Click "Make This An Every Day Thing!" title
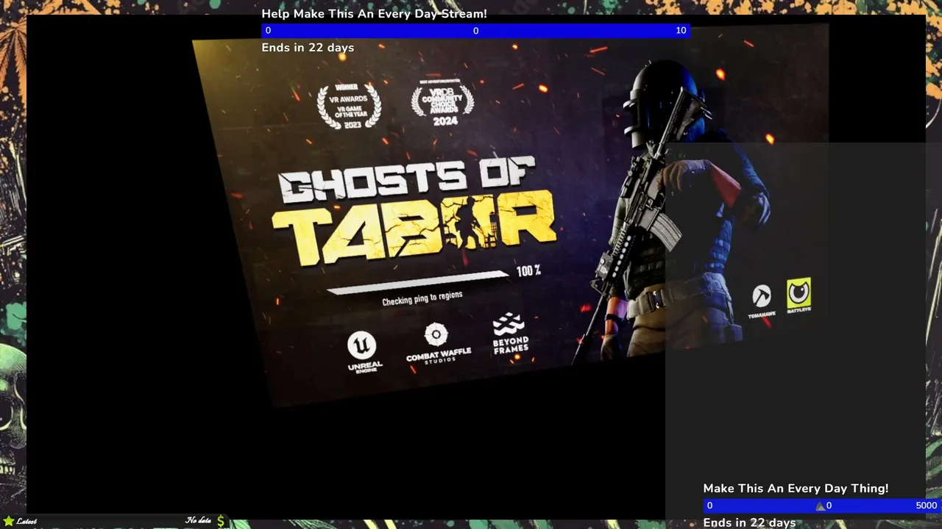Viewport: 942px width, 529px height. point(796,489)
